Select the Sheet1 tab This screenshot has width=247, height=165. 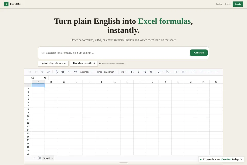click(47, 158)
